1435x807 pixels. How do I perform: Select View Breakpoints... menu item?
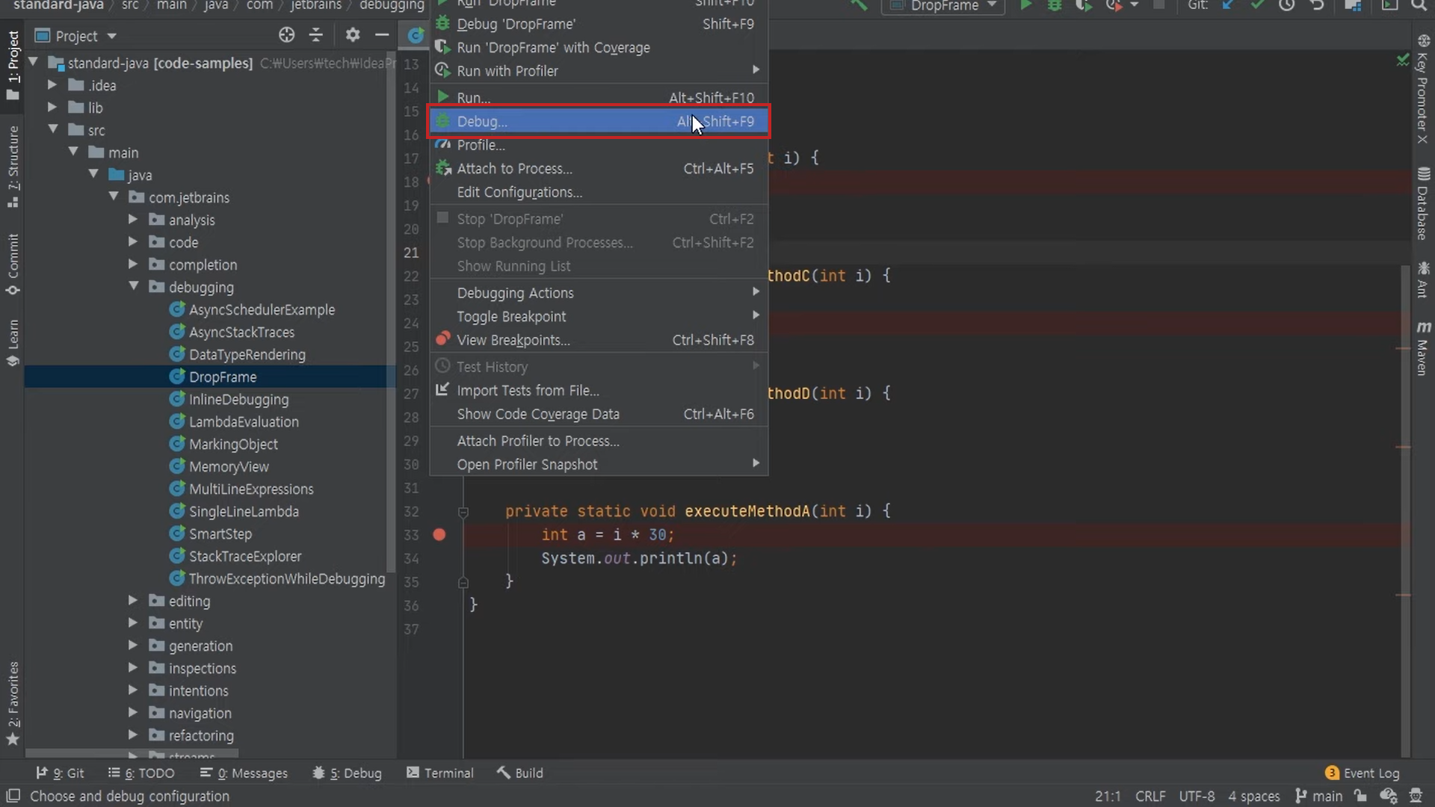coord(599,340)
